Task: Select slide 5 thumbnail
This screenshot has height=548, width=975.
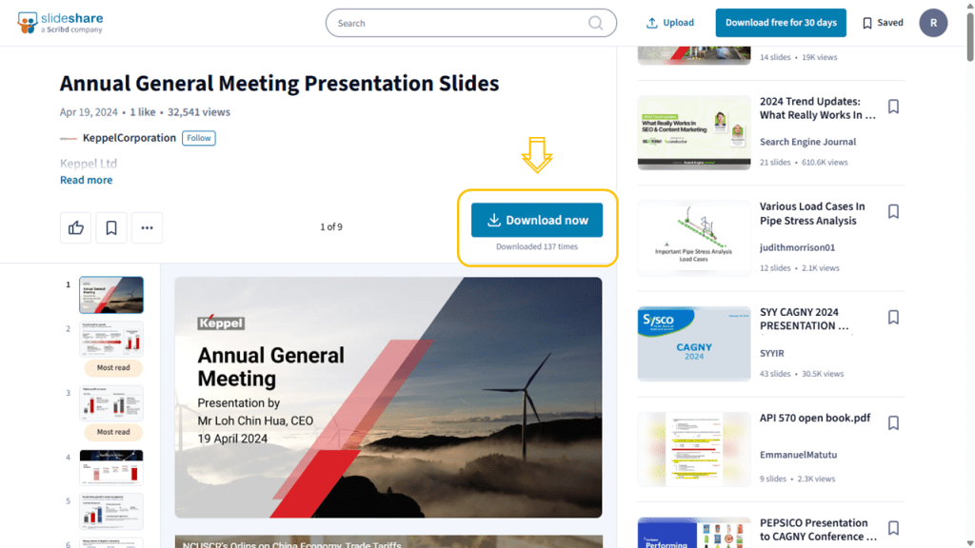Action: pyautogui.click(x=111, y=511)
